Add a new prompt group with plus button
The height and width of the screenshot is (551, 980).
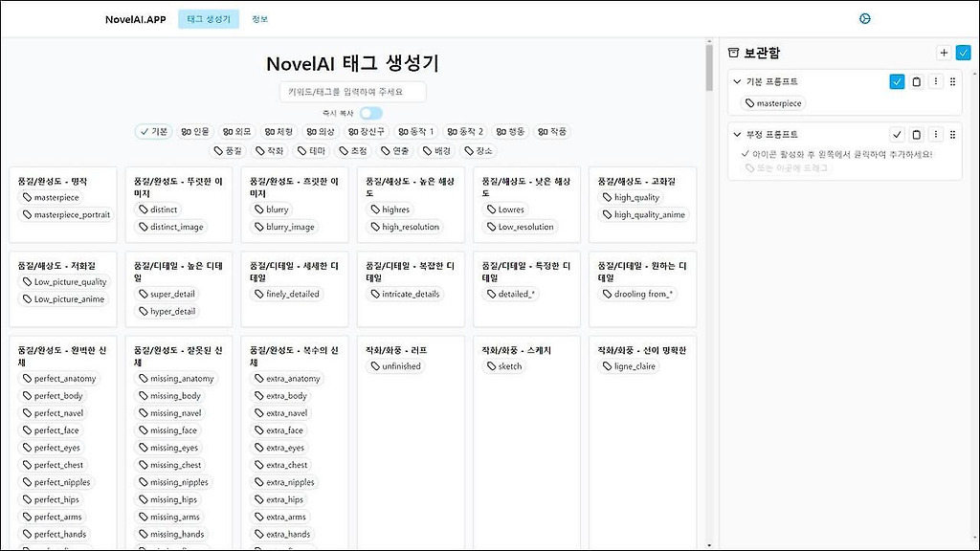click(x=944, y=54)
